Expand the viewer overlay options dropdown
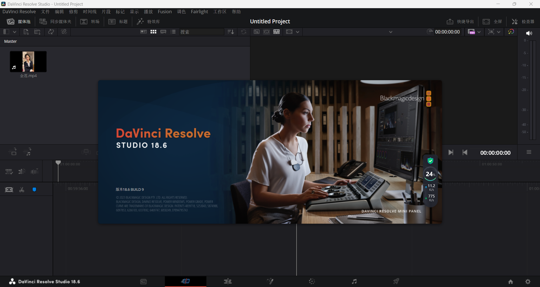Image resolution: width=540 pixels, height=287 pixels. [x=298, y=32]
